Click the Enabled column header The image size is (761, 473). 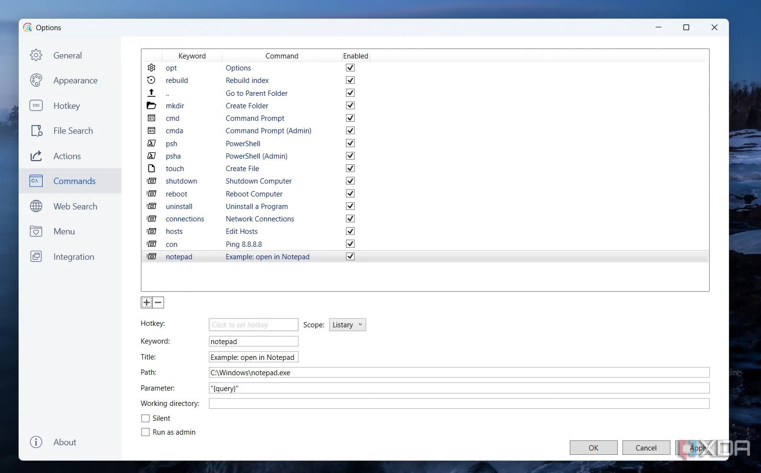click(x=356, y=56)
